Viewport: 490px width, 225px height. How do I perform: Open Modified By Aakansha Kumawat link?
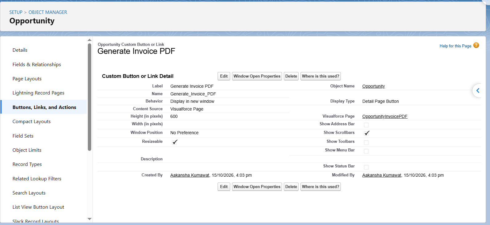382,175
